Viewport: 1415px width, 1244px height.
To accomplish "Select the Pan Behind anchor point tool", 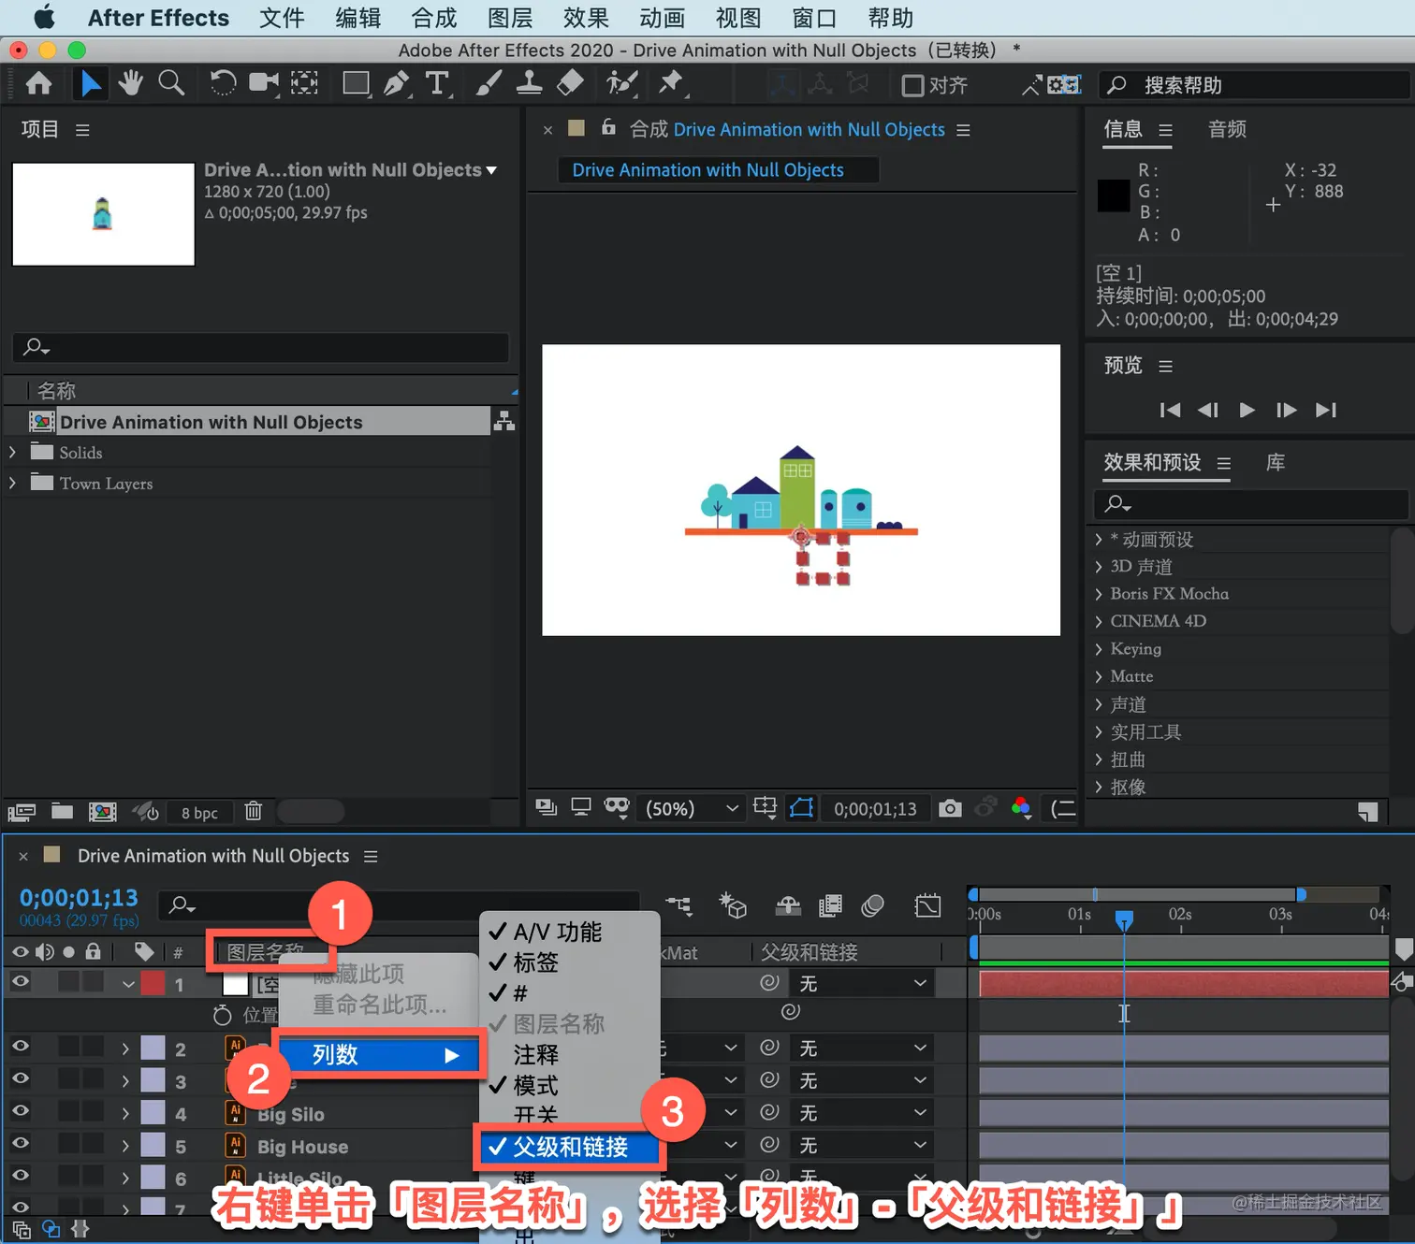I will [x=304, y=84].
